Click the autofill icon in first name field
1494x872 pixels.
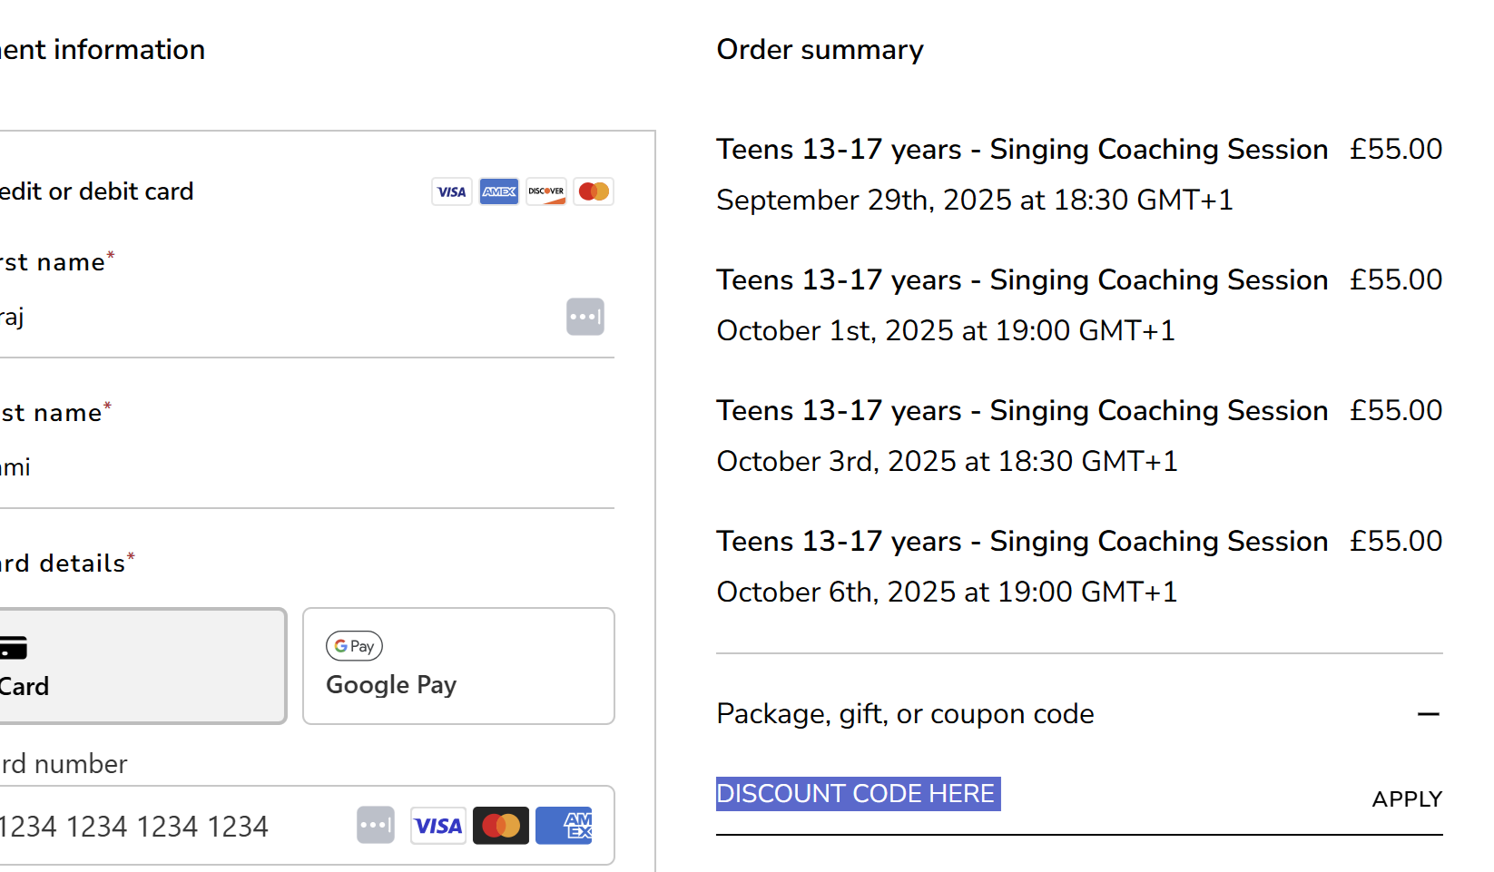tap(585, 317)
